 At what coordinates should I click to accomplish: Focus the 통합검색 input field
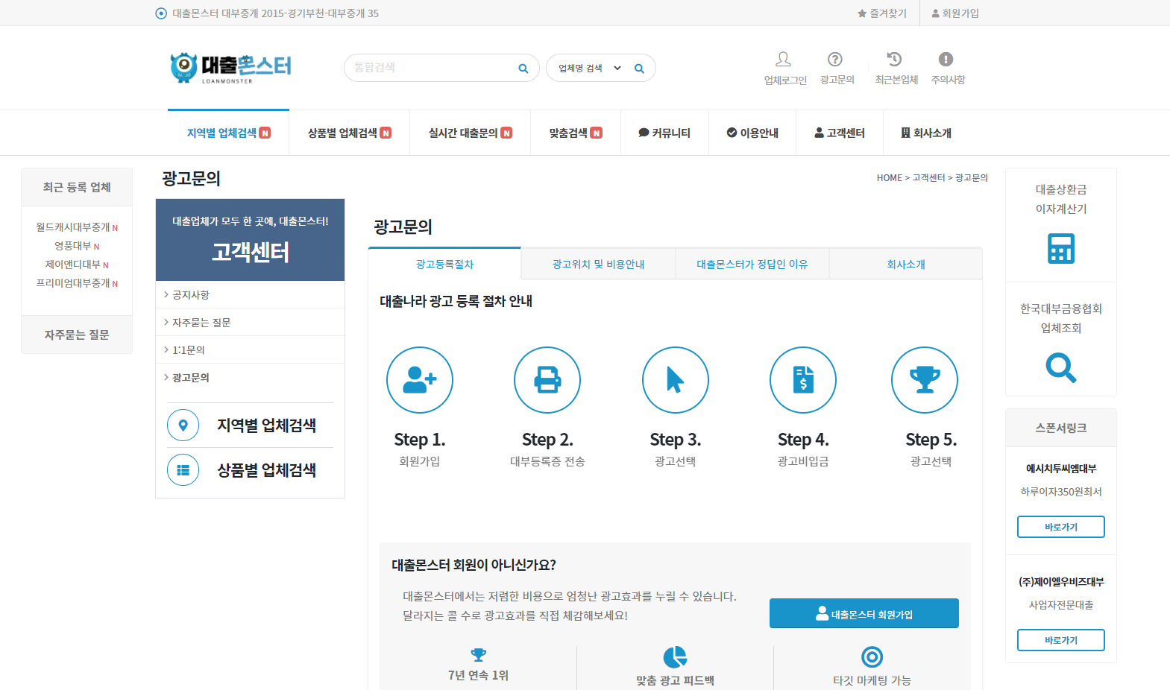(433, 68)
